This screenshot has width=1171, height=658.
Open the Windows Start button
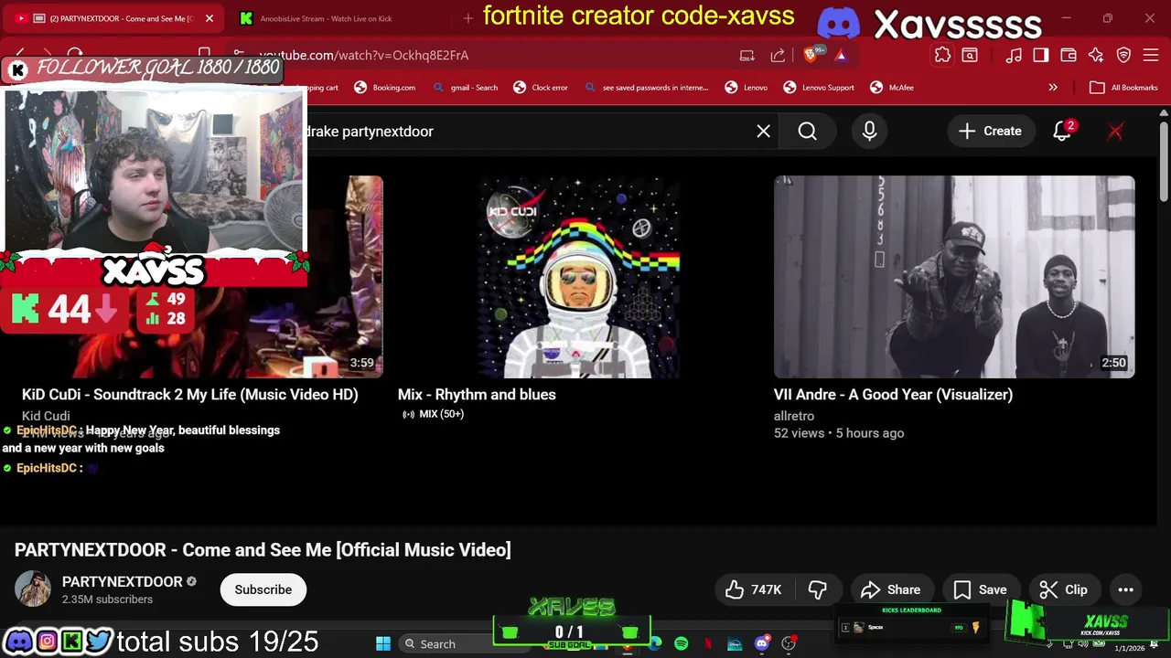pos(383,643)
